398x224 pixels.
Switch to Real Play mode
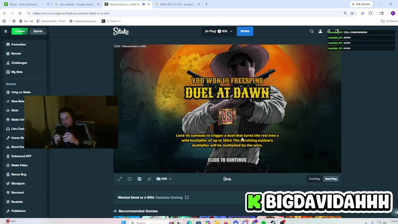coord(331,179)
